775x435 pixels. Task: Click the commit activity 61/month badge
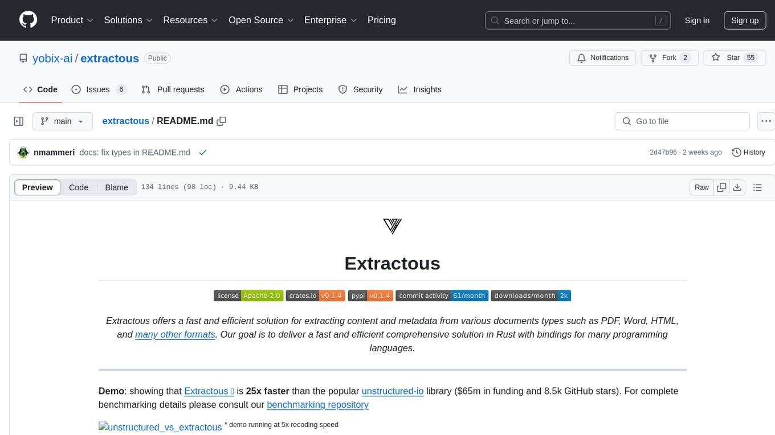pos(442,296)
